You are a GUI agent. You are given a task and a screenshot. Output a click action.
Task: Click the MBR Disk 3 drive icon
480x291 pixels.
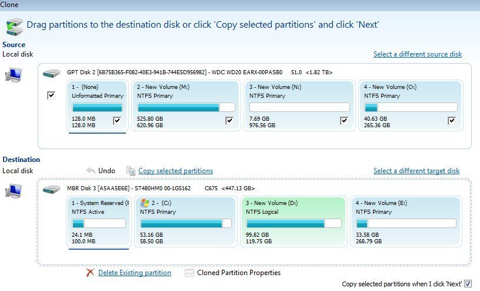coord(52,189)
